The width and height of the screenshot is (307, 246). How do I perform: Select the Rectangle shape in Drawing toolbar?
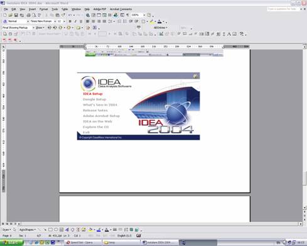pos(50,230)
